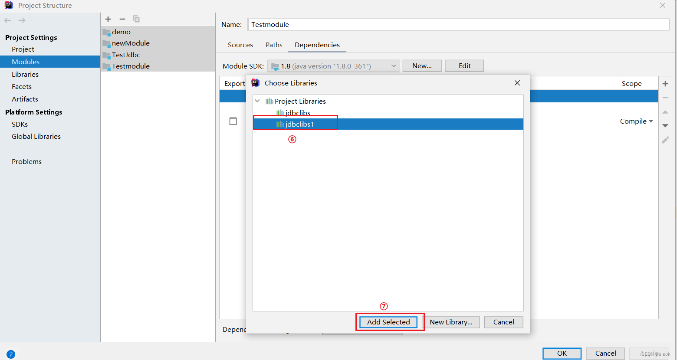Select the jdbclibs1 library
Image resolution: width=677 pixels, height=360 pixels.
[388, 124]
